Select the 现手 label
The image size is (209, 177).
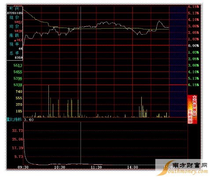pos(15,44)
